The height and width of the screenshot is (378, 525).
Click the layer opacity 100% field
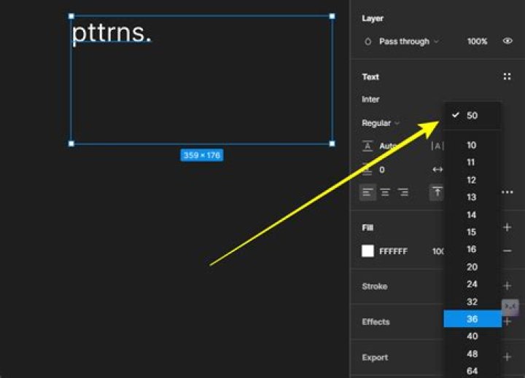click(477, 42)
